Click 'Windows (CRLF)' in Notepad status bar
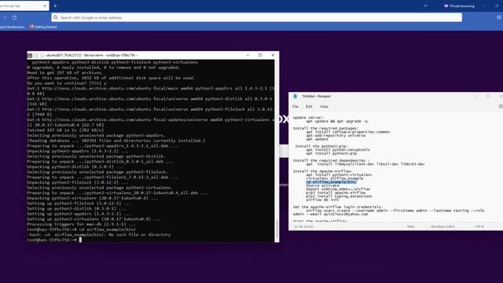This screenshot has height=283, width=503. pyautogui.click(x=442, y=226)
